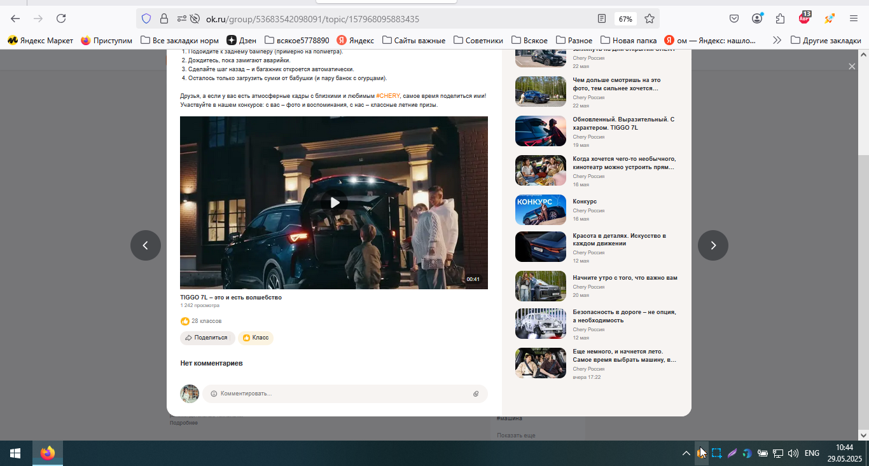Open Firefox reader view icon

point(602,18)
